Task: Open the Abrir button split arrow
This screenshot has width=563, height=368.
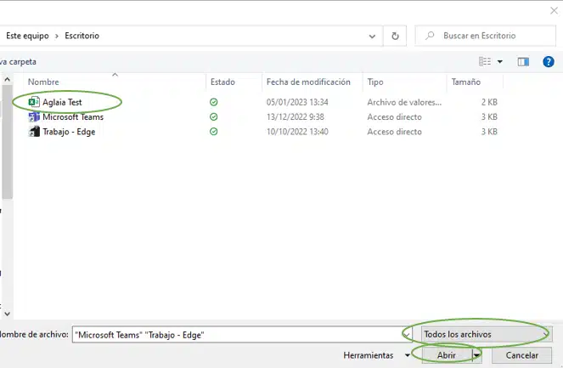Action: pos(477,355)
